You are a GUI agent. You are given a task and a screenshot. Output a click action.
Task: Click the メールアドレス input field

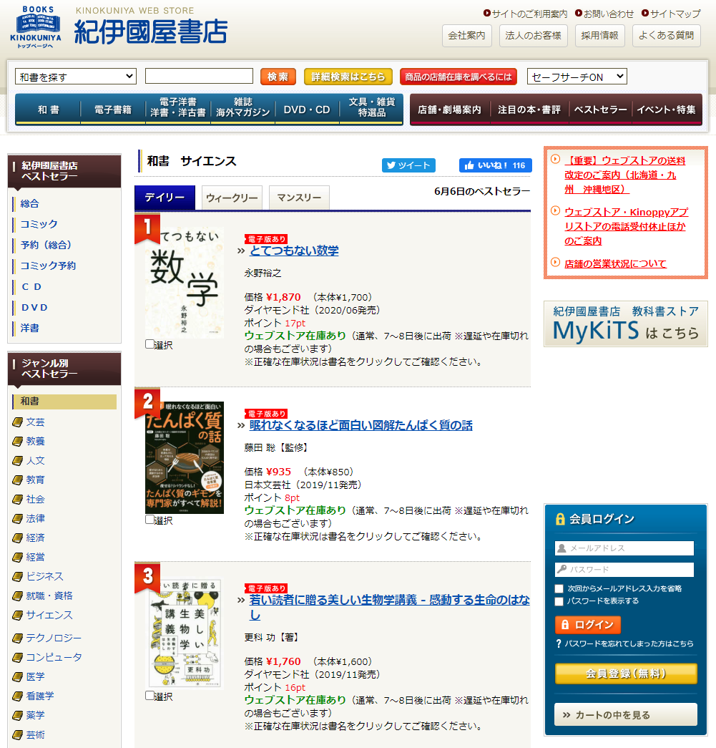(x=624, y=548)
